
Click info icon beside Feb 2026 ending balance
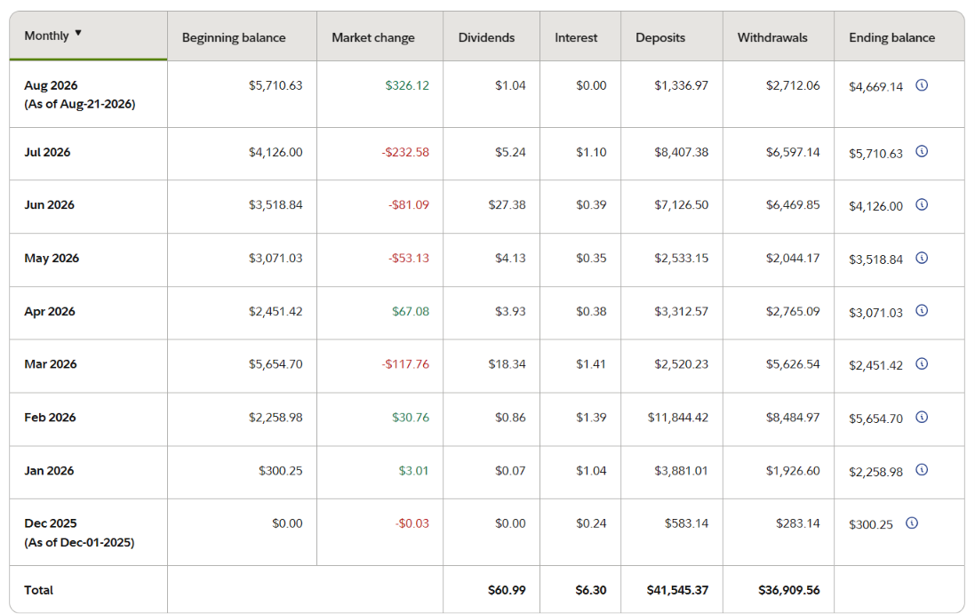point(922,417)
